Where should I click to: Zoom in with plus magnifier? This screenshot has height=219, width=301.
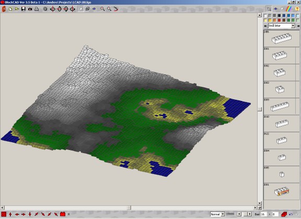pos(102,9)
